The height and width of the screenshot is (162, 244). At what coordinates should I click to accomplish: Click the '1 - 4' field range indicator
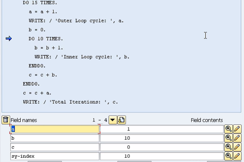[100, 120]
